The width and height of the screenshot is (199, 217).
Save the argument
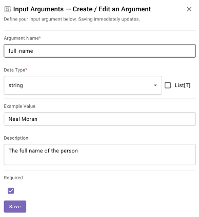coord(15,206)
